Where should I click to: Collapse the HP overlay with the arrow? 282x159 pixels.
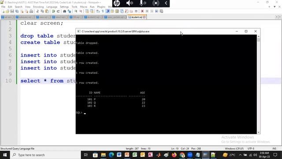point(166,3)
